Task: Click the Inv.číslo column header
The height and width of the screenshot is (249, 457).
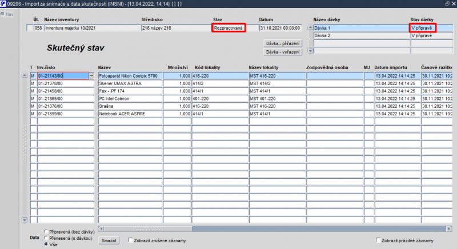Action: coord(46,67)
